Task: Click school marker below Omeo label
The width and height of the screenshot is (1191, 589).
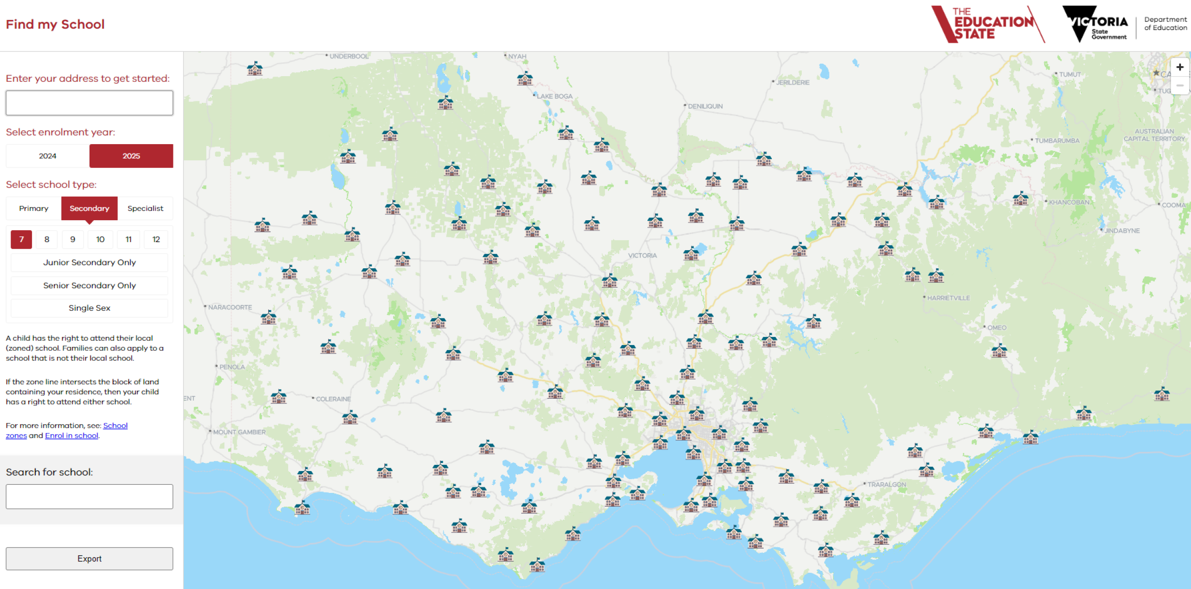Action: [x=999, y=351]
